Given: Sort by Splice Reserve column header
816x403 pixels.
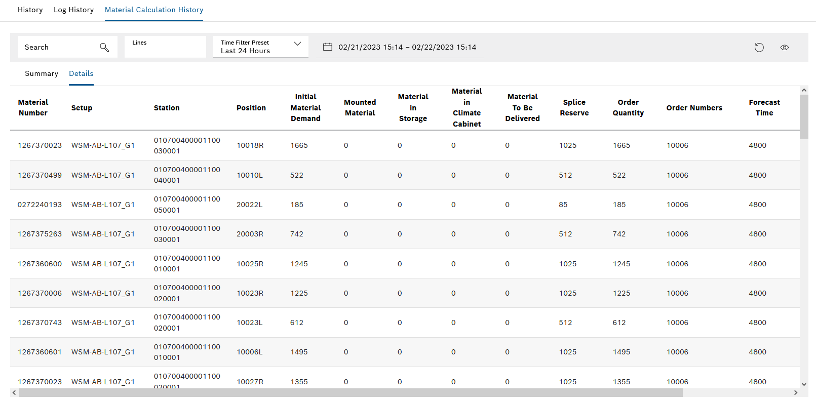Looking at the screenshot, I should (574, 107).
